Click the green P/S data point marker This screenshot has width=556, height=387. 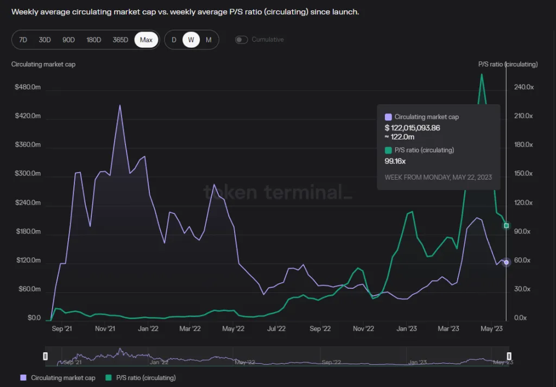pyautogui.click(x=506, y=225)
